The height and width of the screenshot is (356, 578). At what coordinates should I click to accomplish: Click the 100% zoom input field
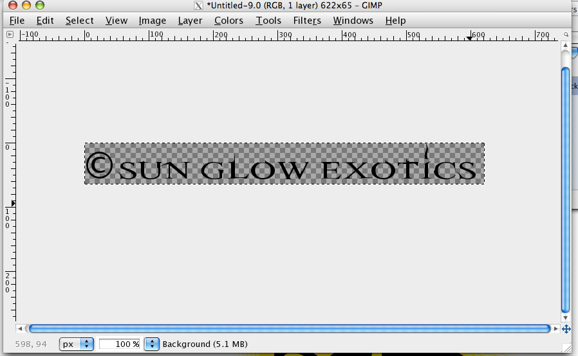[x=120, y=344]
